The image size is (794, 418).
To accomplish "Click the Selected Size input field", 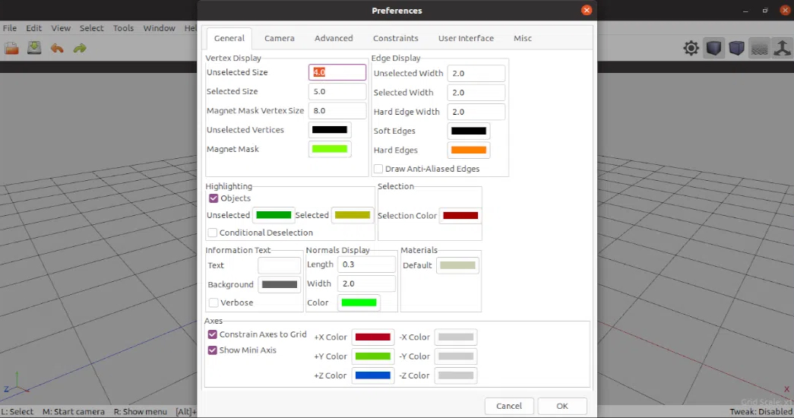I will pyautogui.click(x=337, y=92).
